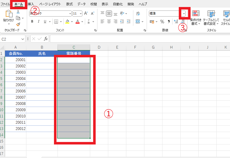Image resolution: width=230 pixels, height=158 pixels.
Task: Click the formula bar input
Action: (x=140, y=39)
